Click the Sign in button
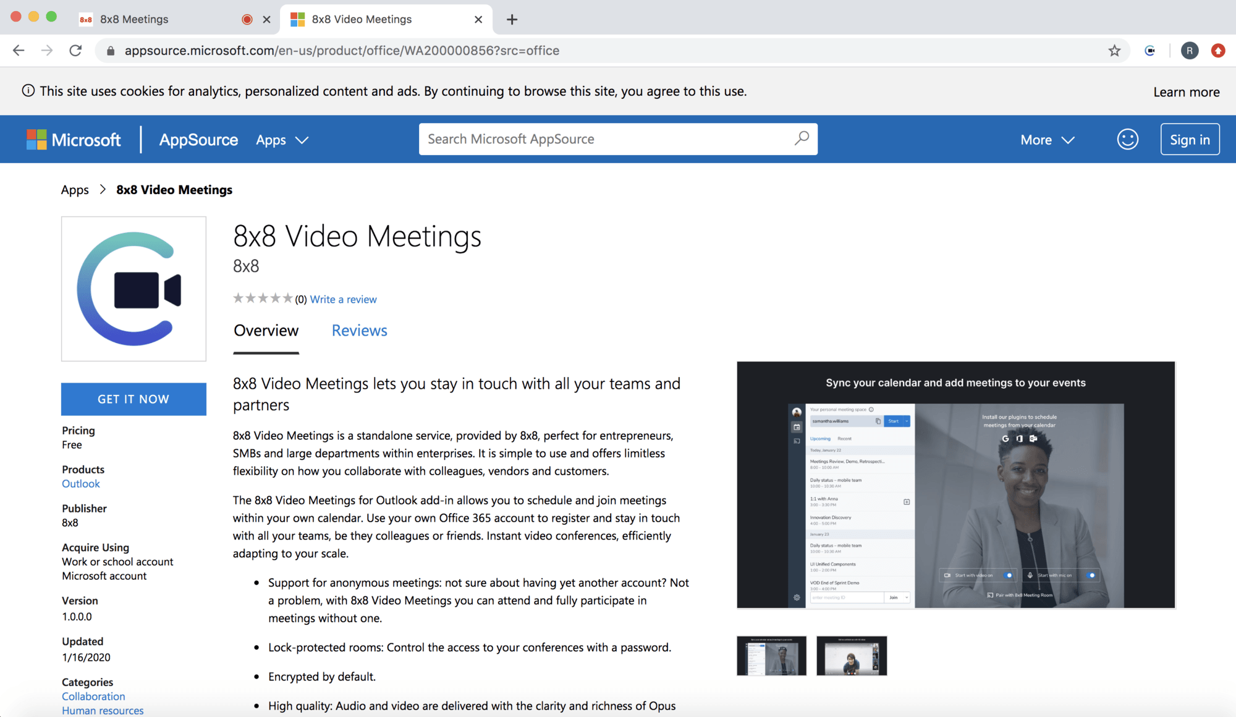The width and height of the screenshot is (1236, 717). point(1190,139)
